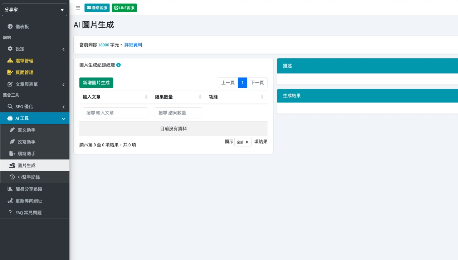Open 選單管理 in the sidebar

click(x=35, y=61)
